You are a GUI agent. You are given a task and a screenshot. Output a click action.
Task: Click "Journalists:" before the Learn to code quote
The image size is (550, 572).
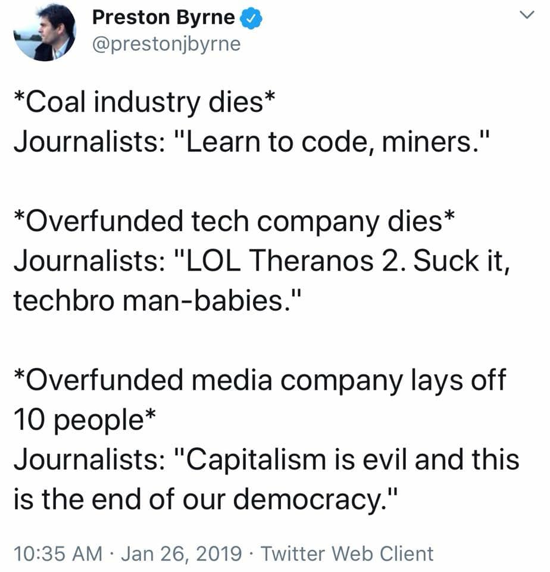(x=89, y=142)
